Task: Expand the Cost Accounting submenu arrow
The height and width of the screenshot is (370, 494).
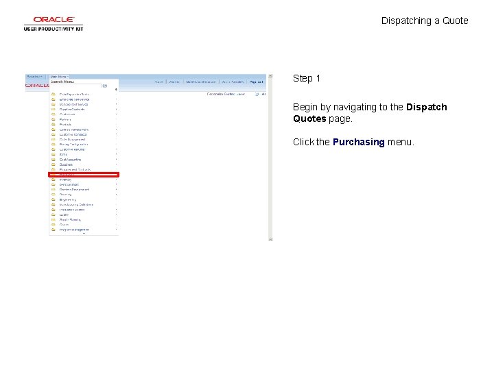Action: click(x=116, y=160)
